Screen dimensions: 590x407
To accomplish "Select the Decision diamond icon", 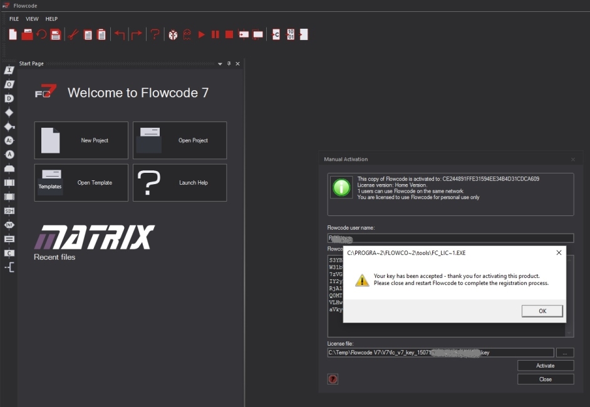I will pyautogui.click(x=9, y=113).
